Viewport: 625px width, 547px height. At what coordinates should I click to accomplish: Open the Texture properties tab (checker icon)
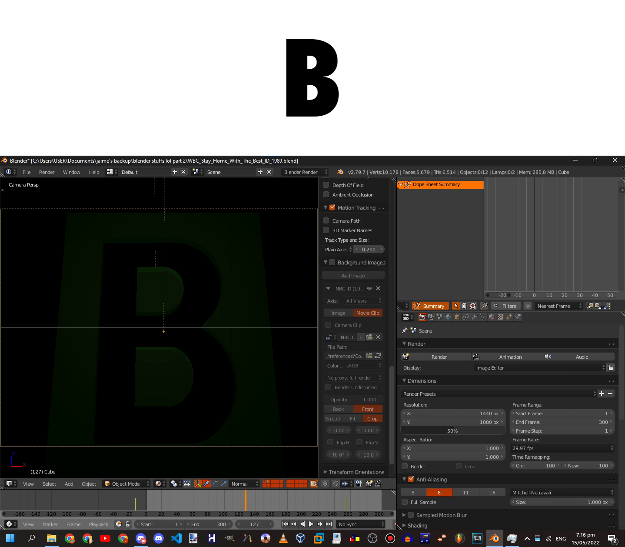pos(500,317)
